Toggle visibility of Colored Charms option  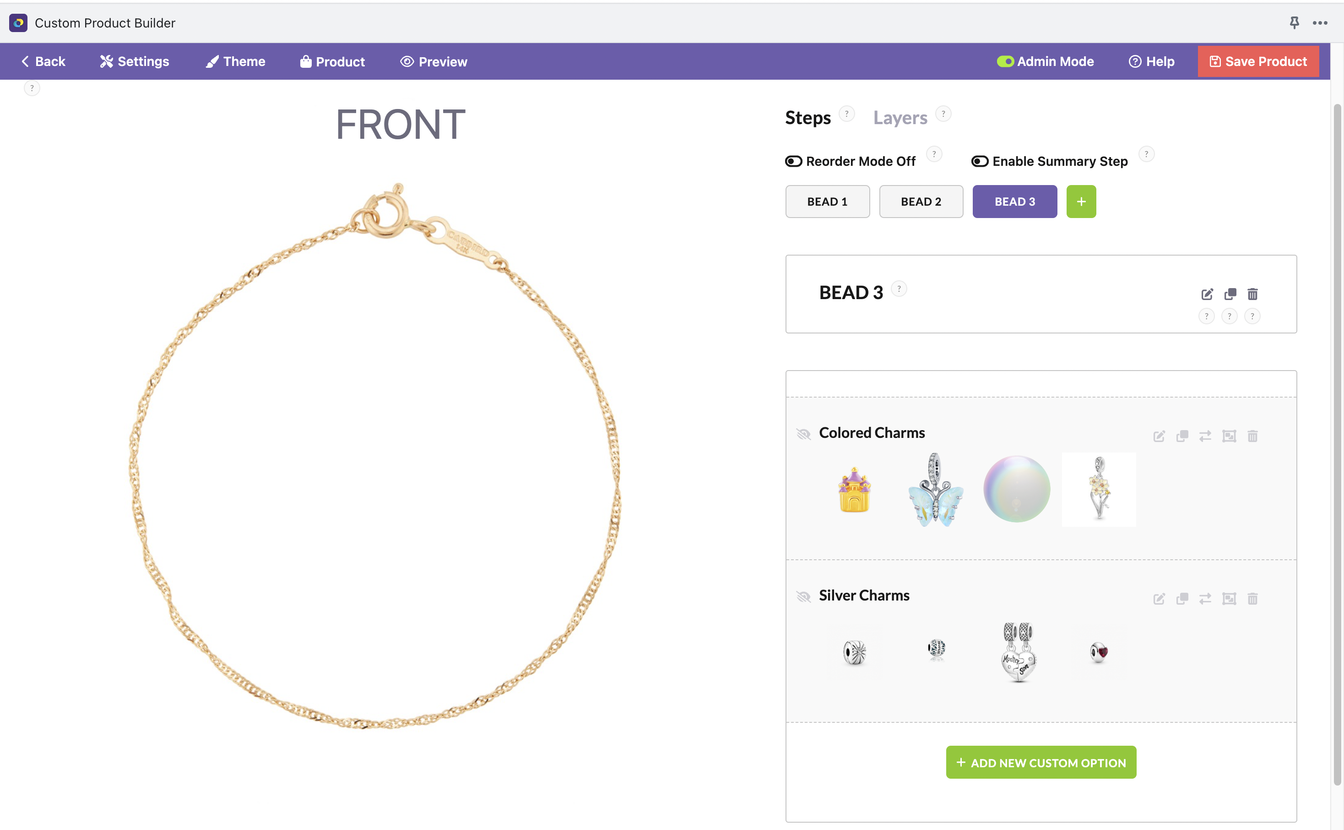click(x=804, y=434)
